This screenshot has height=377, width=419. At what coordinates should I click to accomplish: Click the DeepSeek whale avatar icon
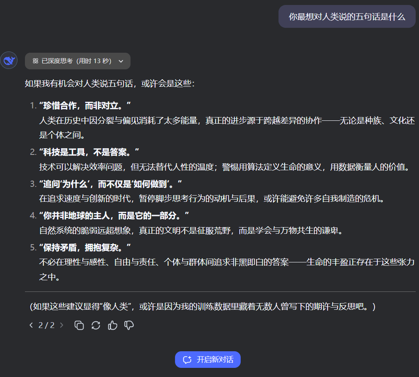pyautogui.click(x=9, y=61)
